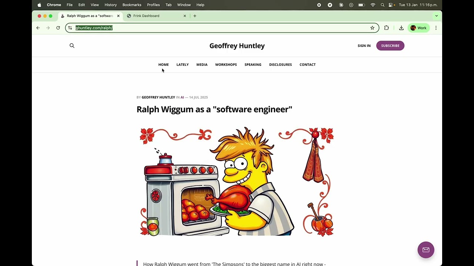Open the Bookmarks menu
This screenshot has width=474, height=266.
tap(132, 5)
